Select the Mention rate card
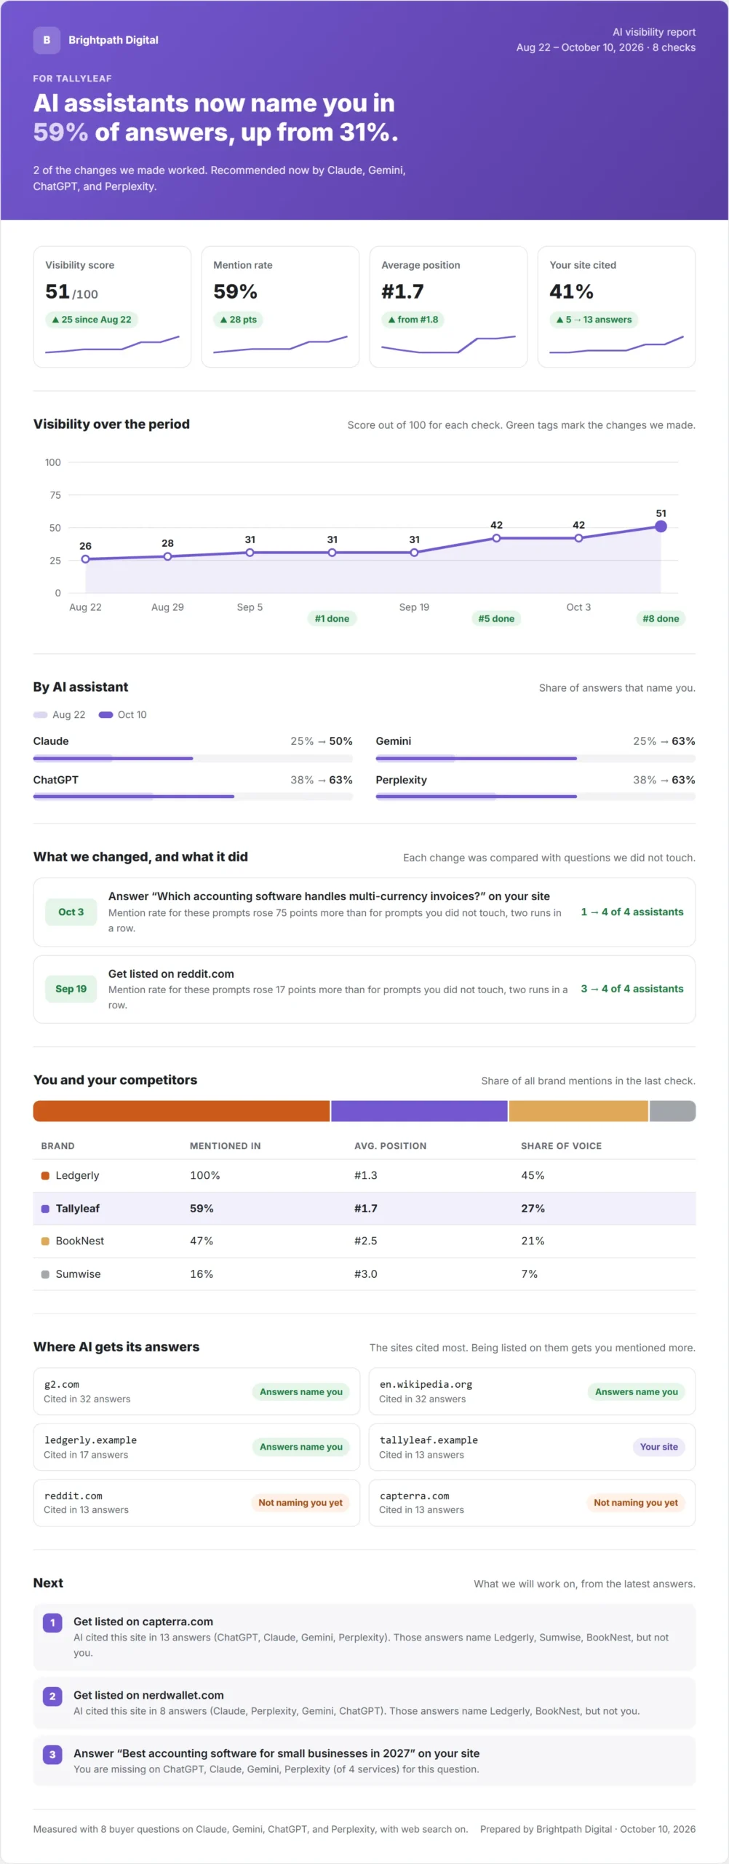 pos(280,307)
